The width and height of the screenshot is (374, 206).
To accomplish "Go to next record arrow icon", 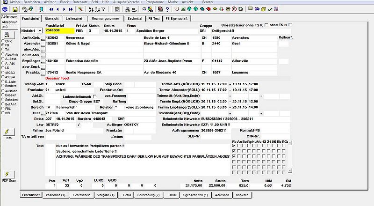I will 64,9.
